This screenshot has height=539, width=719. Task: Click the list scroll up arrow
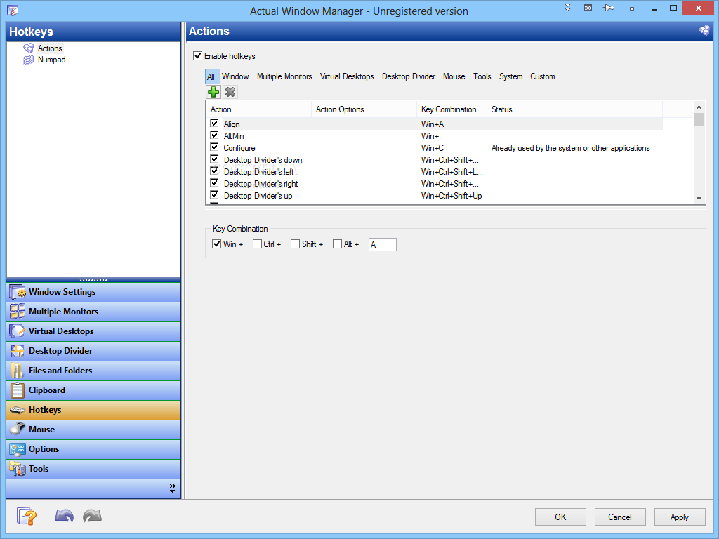tap(699, 107)
